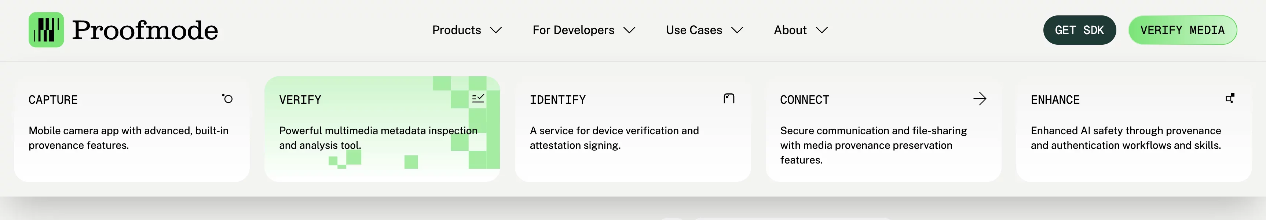This screenshot has width=1266, height=220.
Task: Click the Proofmode green logo icon
Action: (x=46, y=30)
